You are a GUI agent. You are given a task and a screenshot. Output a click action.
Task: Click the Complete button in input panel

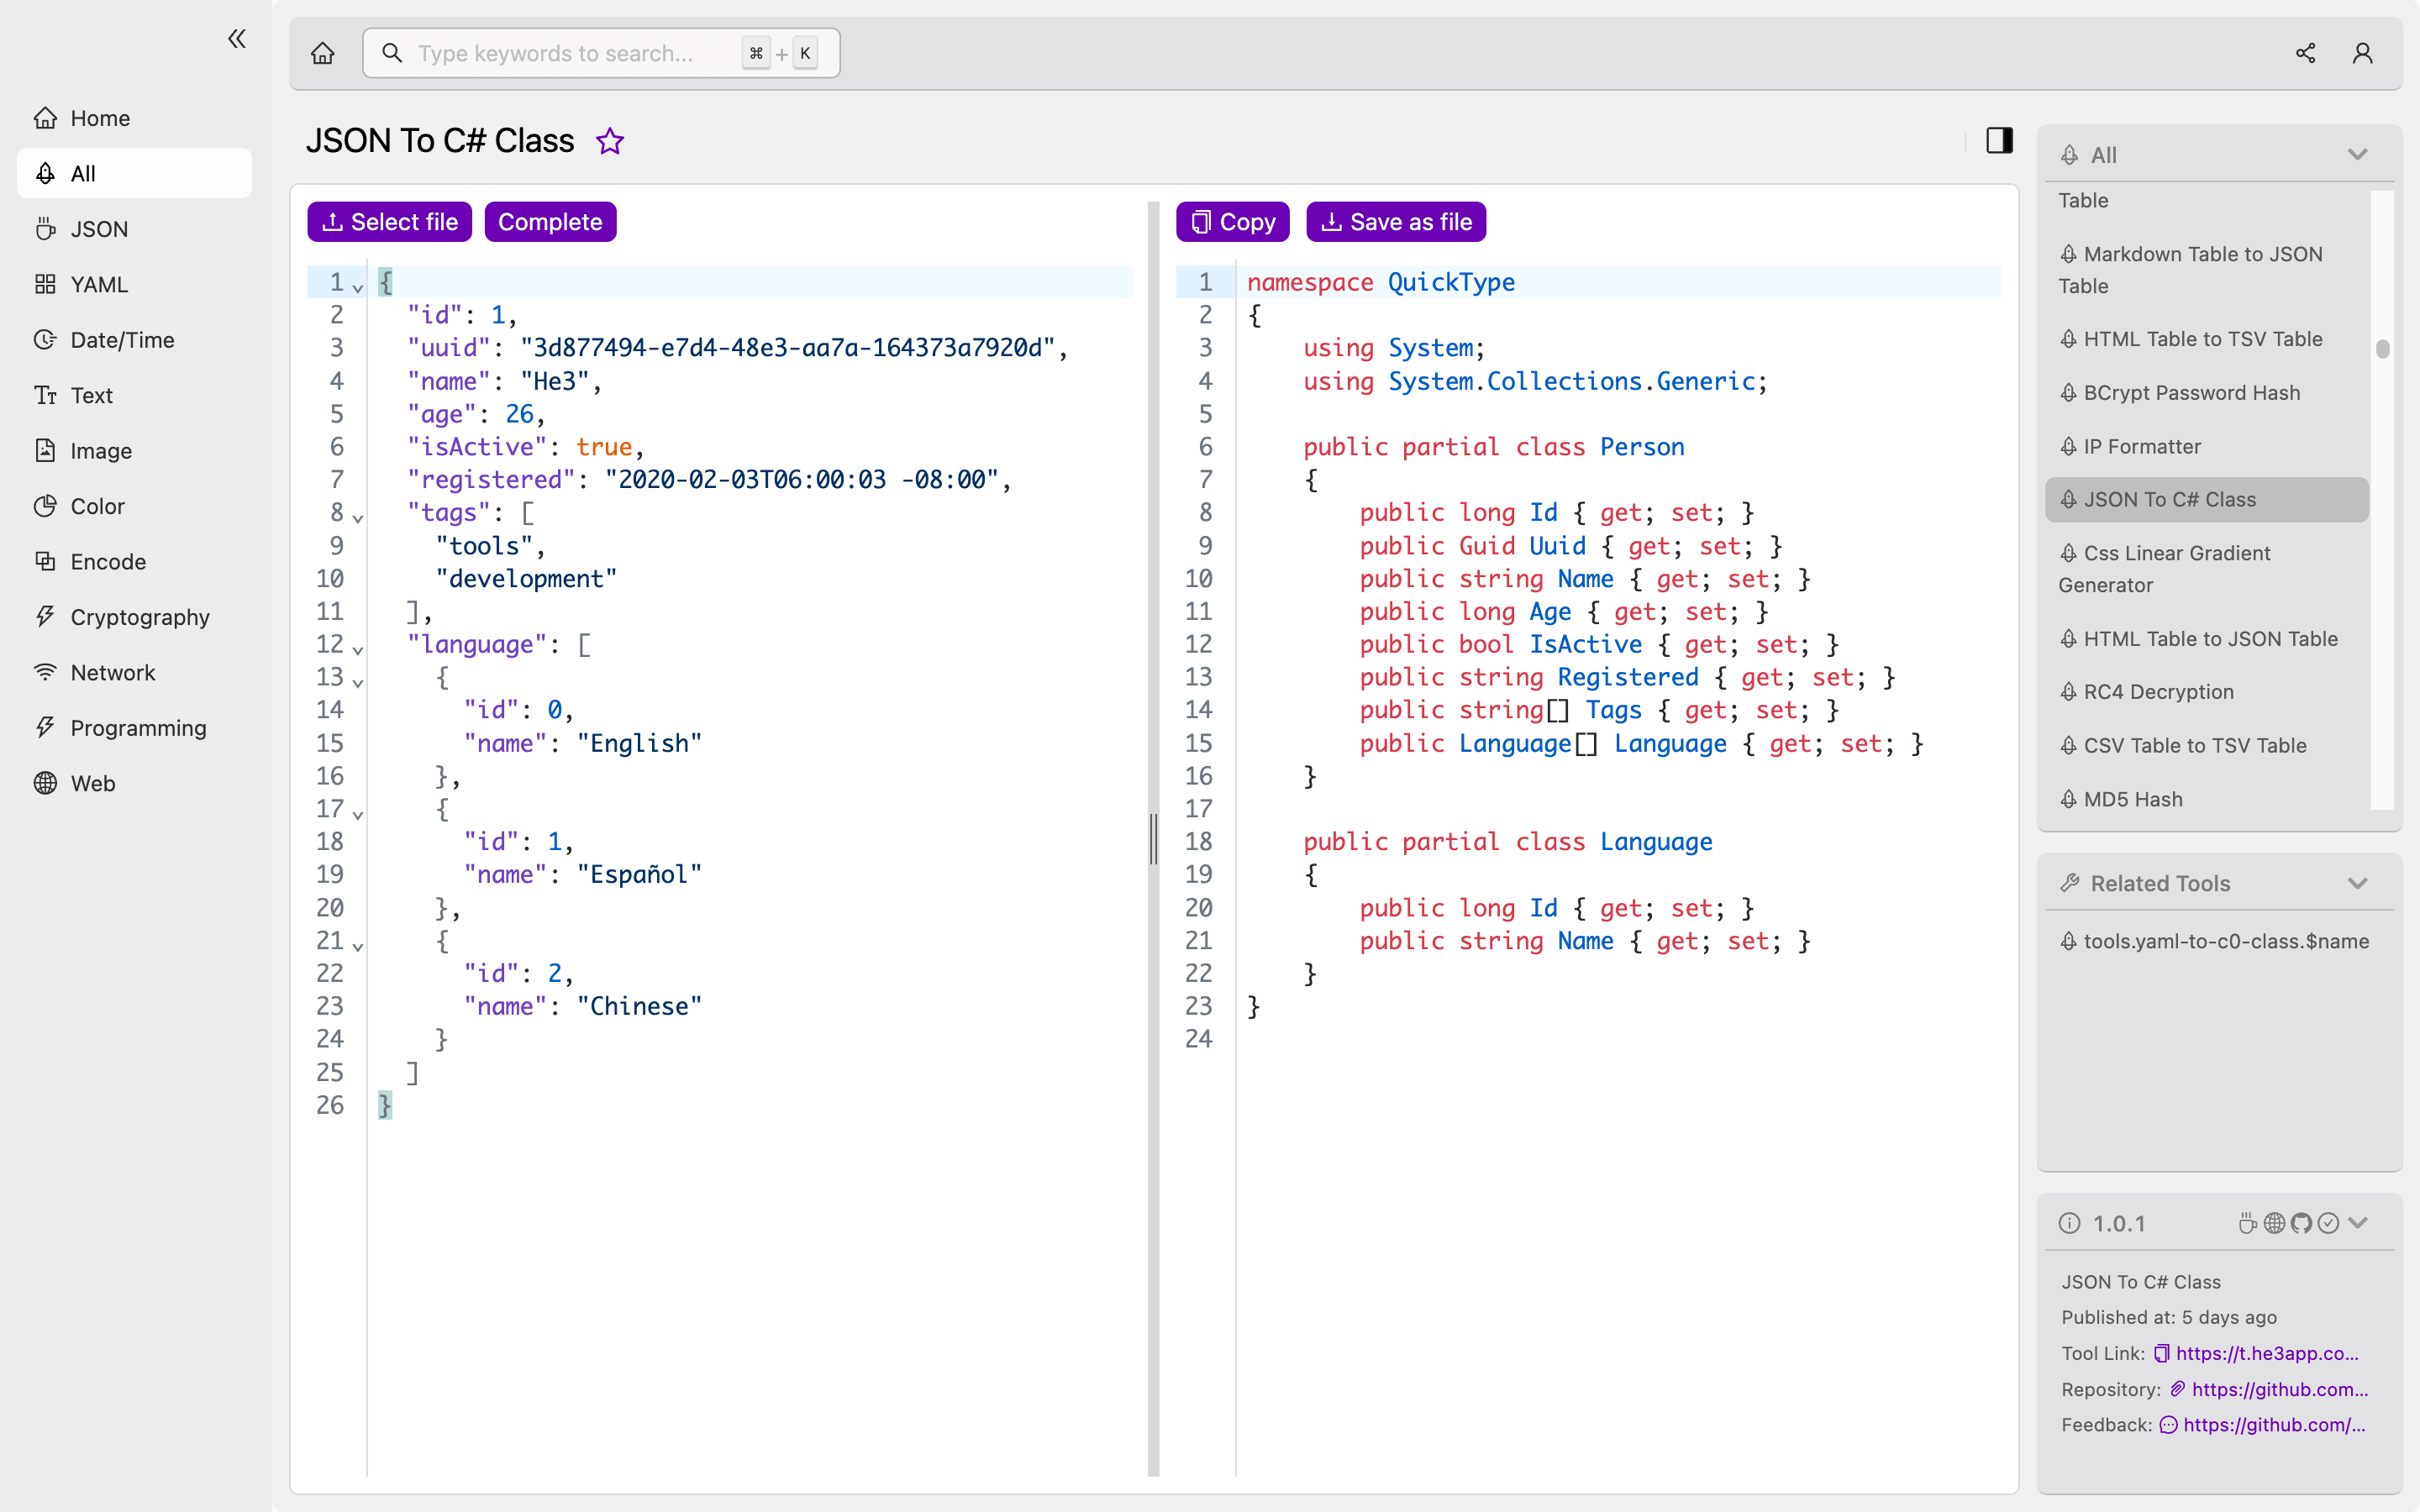(550, 221)
